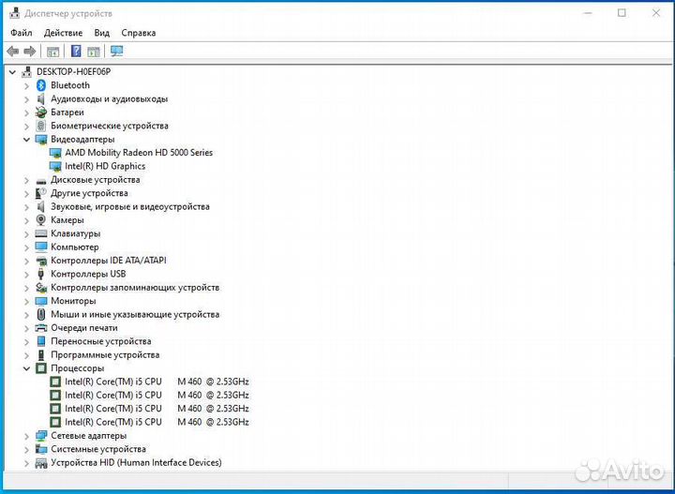This screenshot has height=494, width=675.
Task: Click the action pane toolbar icon right of Help
Action: pyautogui.click(x=94, y=52)
